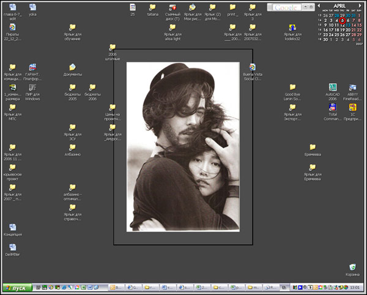Select the yoka document icon
The height and width of the screenshot is (295, 367).
(32, 7)
